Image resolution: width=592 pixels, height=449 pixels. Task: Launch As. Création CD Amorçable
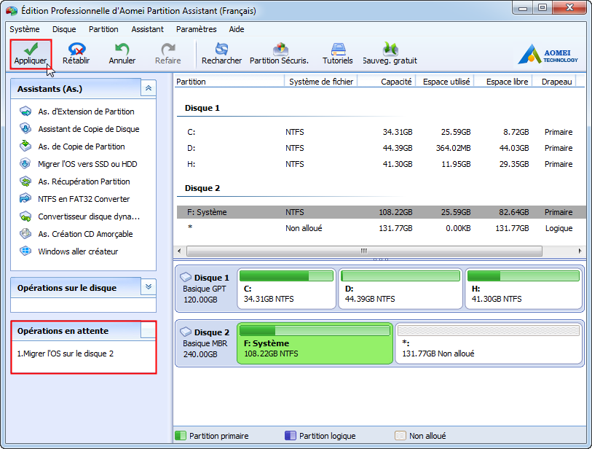85,234
